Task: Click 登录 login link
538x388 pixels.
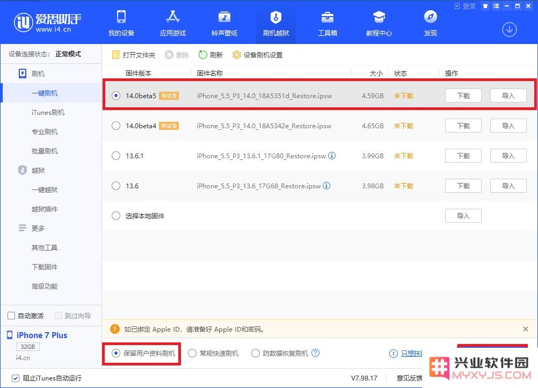Action: click(465, 6)
